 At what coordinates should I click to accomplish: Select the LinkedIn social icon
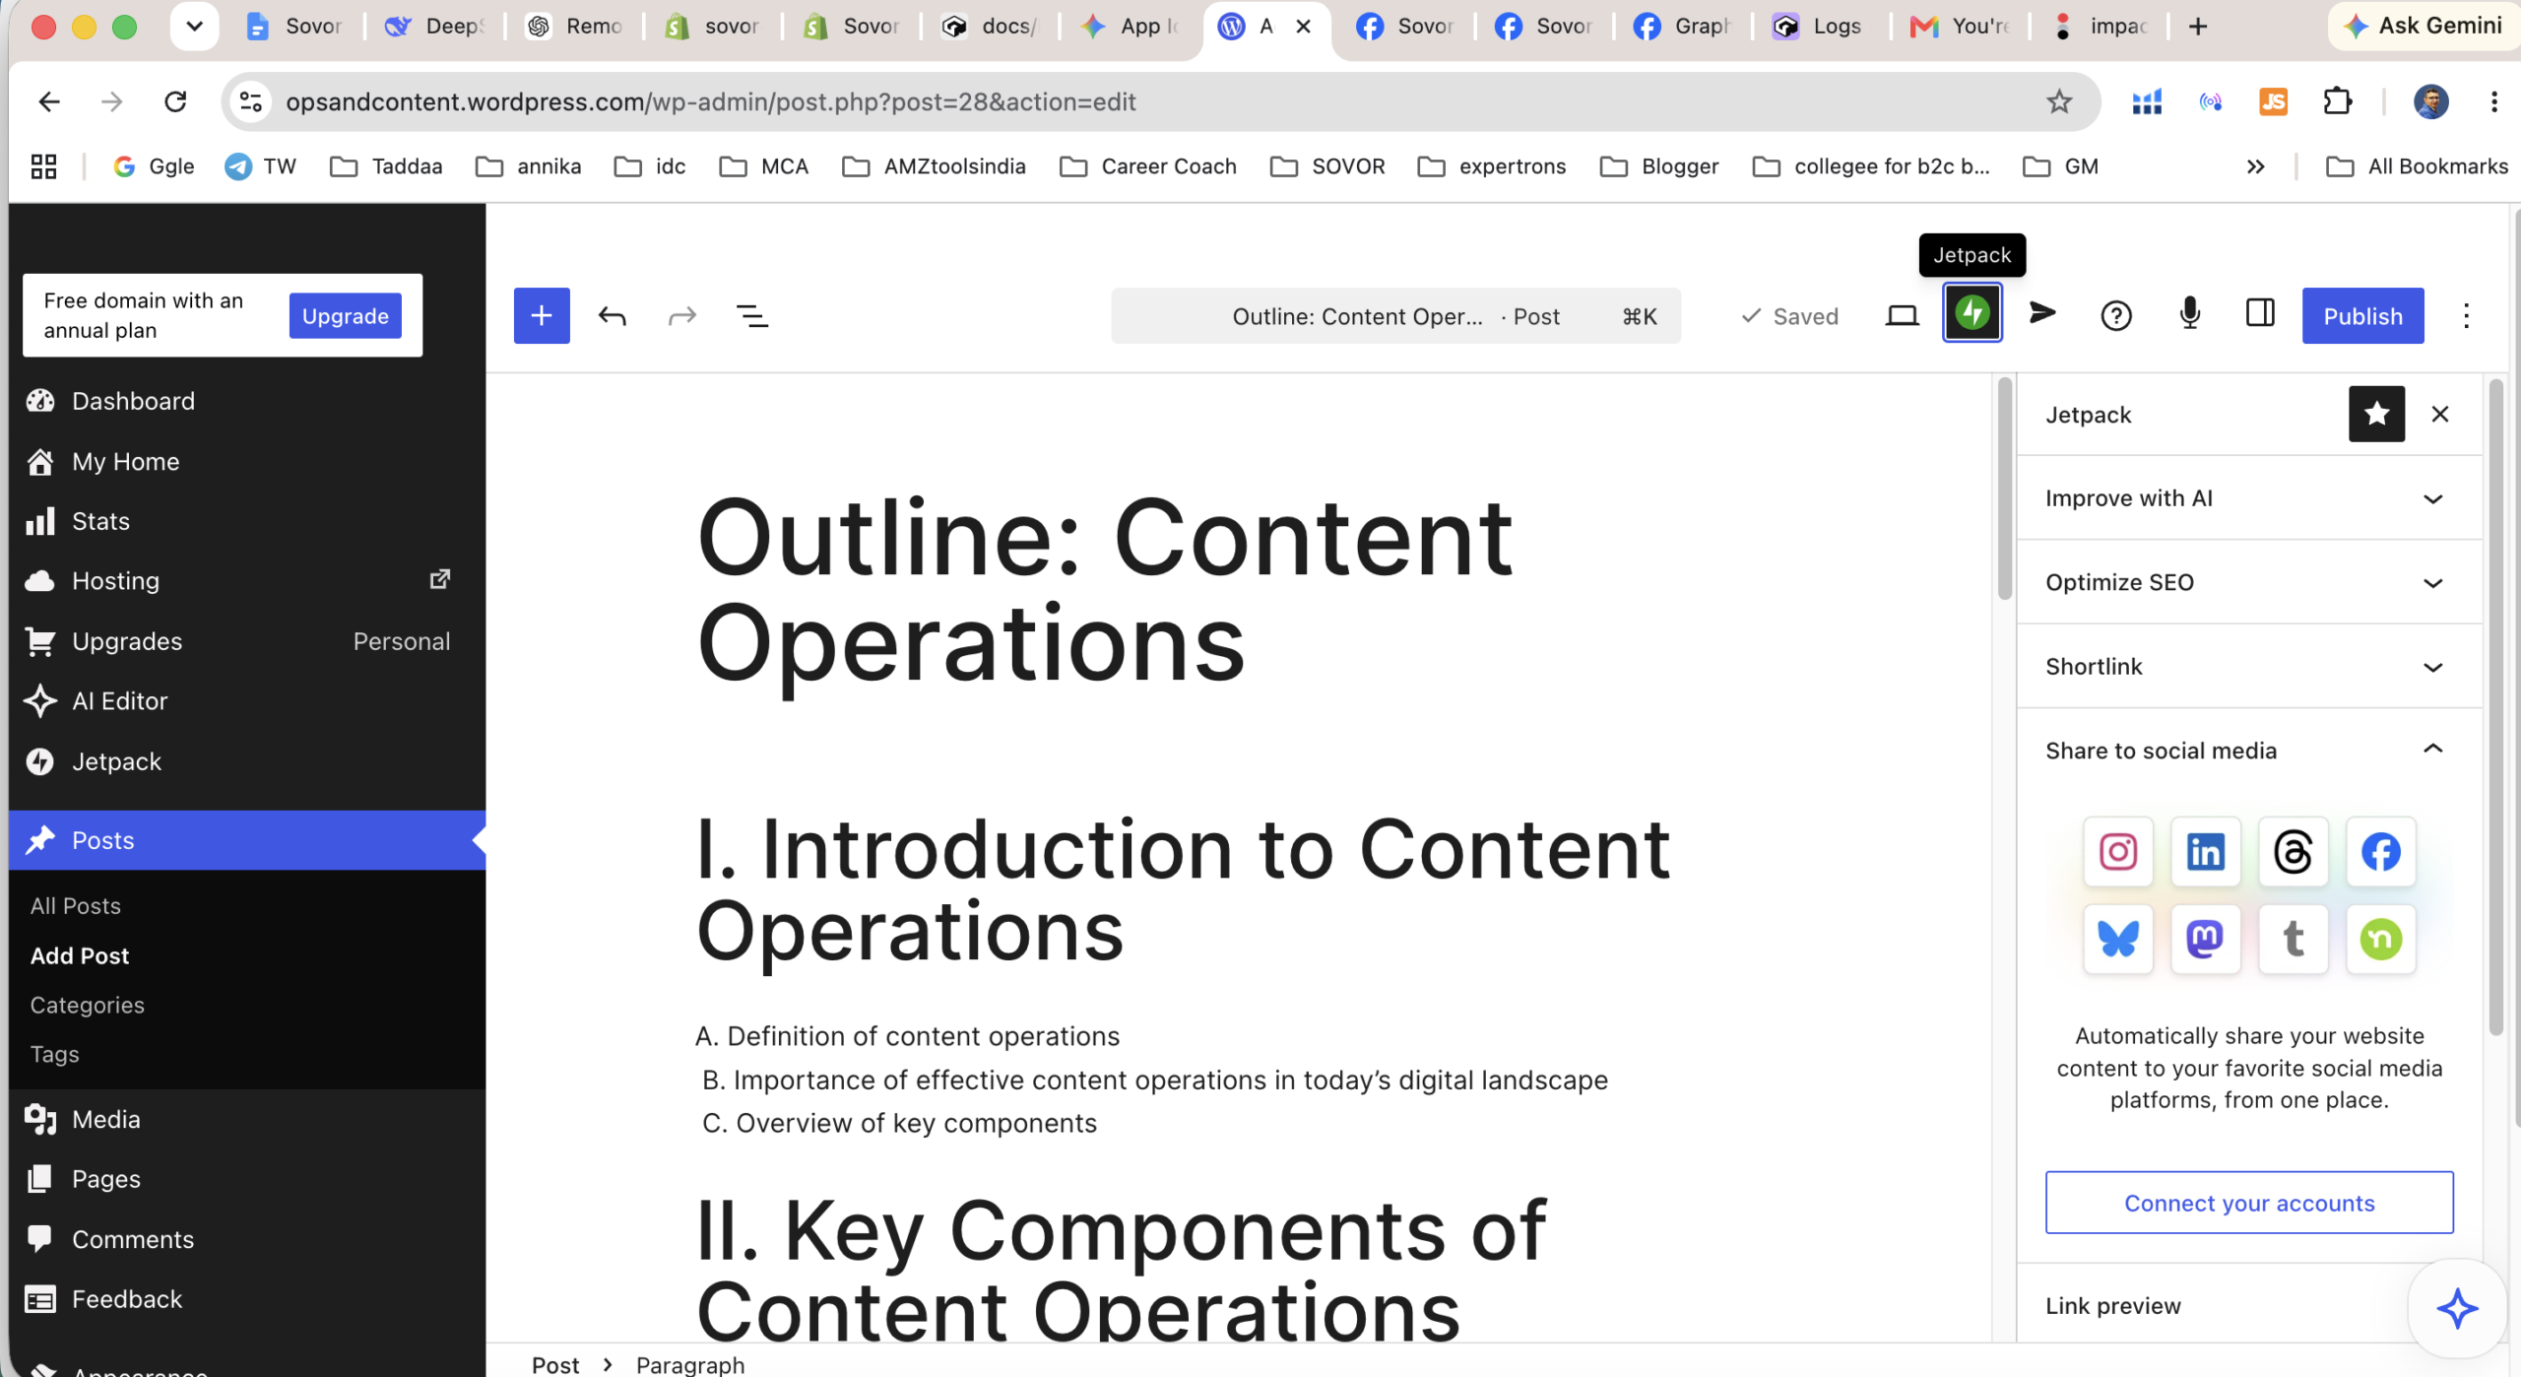(x=2206, y=851)
